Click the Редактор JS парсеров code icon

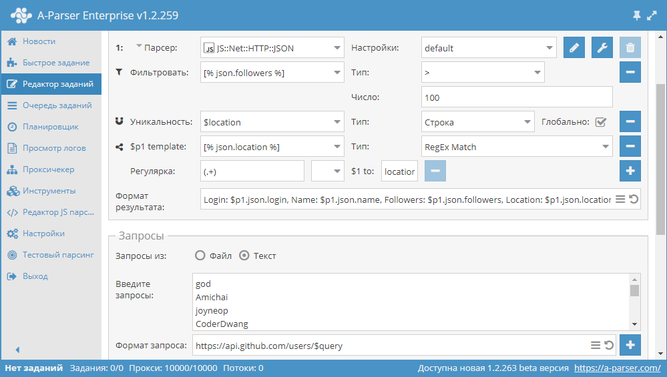(x=12, y=212)
